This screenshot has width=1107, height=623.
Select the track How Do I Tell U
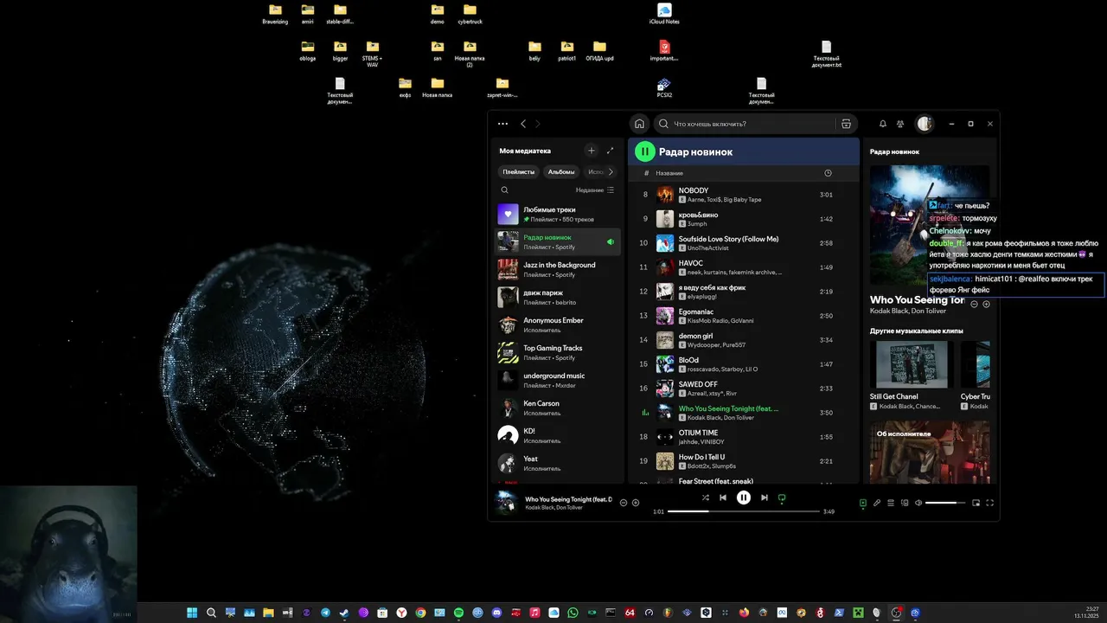743,461
